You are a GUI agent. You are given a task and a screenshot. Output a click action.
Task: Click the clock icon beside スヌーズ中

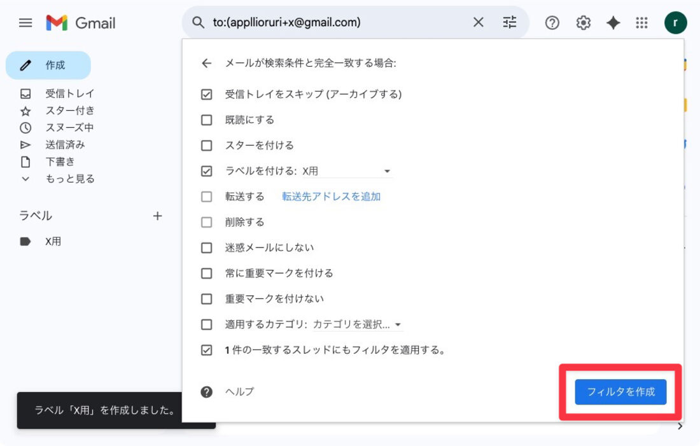coord(25,128)
